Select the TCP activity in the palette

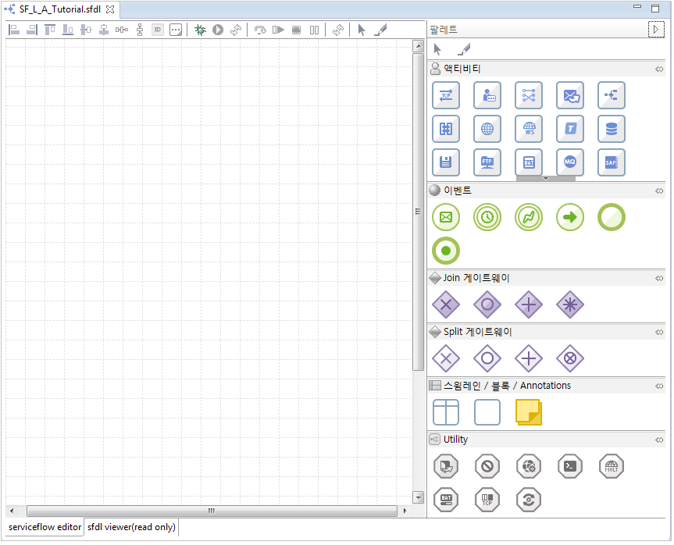tap(446, 95)
